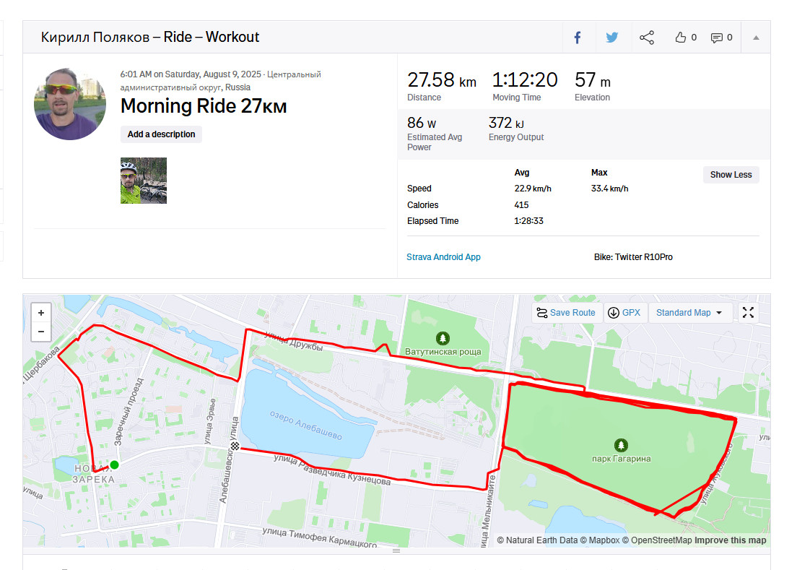Open the athlete profile avatar
Viewport: 797px width, 570px height.
pyautogui.click(x=69, y=104)
